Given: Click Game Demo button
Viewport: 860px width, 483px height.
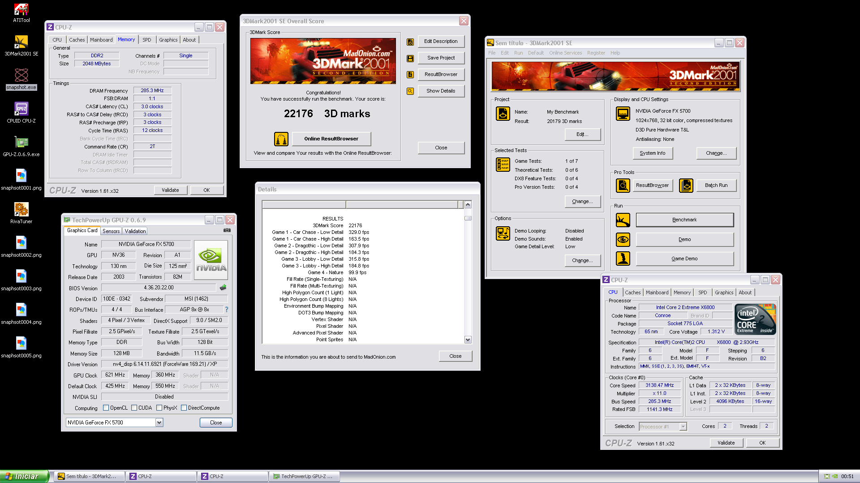Looking at the screenshot, I should click(x=684, y=259).
